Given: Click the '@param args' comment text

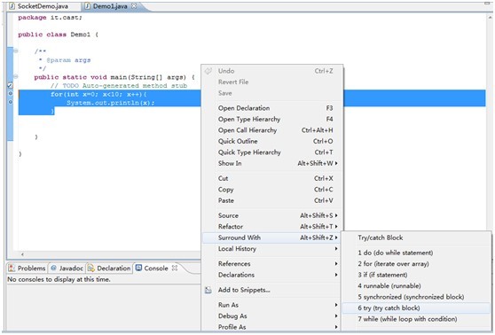Looking at the screenshot, I should click(x=68, y=60).
